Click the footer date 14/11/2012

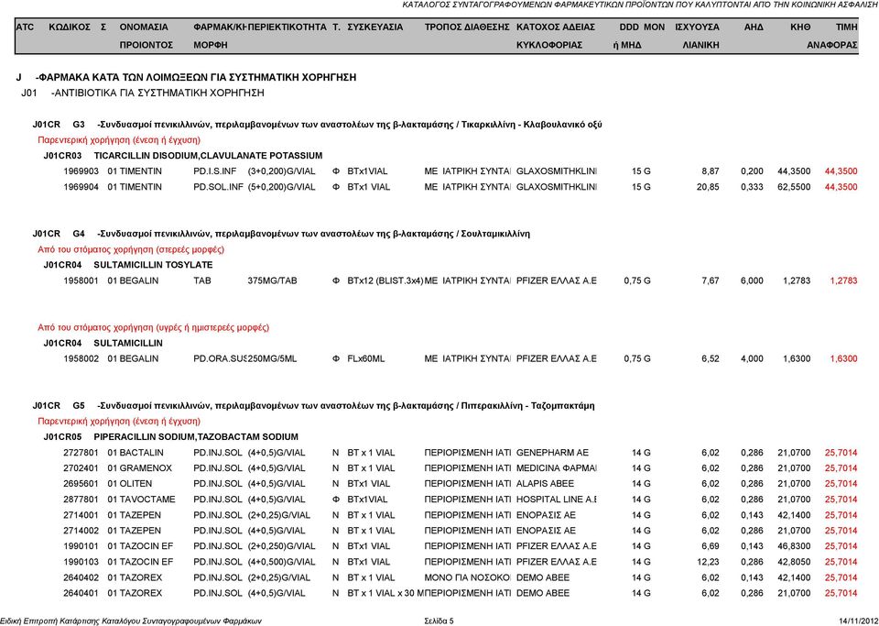pos(858,621)
